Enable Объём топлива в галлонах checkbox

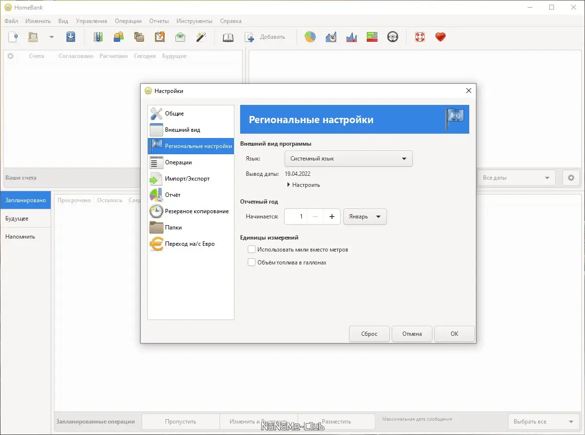(x=252, y=263)
